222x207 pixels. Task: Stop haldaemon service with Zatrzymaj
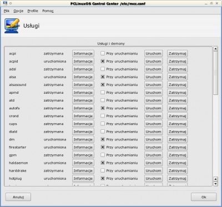click(x=178, y=163)
